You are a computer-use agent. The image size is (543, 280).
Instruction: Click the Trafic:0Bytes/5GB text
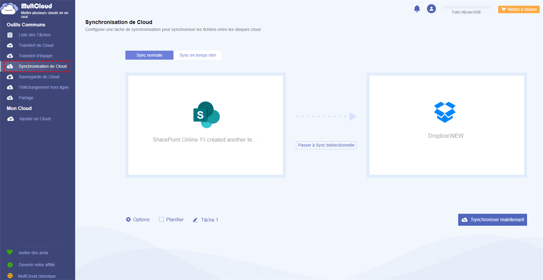click(466, 12)
